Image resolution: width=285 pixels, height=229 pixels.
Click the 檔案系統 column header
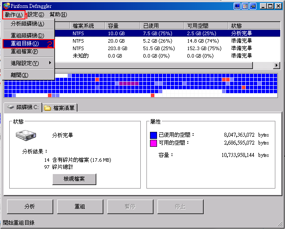click(88, 26)
